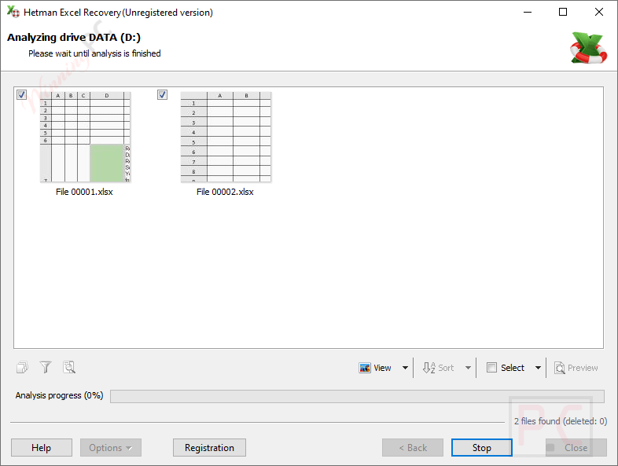Image resolution: width=618 pixels, height=466 pixels.
Task: Expand the Sort dropdown arrow
Action: (468, 368)
